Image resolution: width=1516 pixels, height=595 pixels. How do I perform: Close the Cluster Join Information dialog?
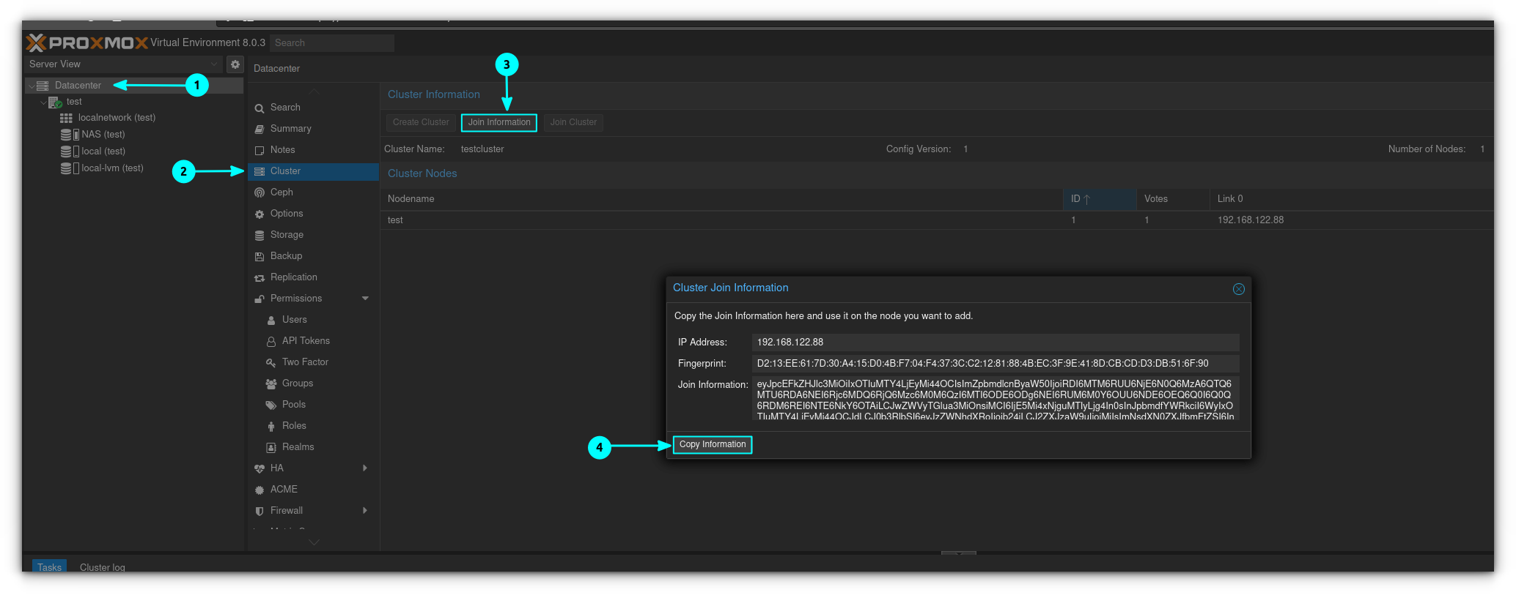click(1239, 289)
